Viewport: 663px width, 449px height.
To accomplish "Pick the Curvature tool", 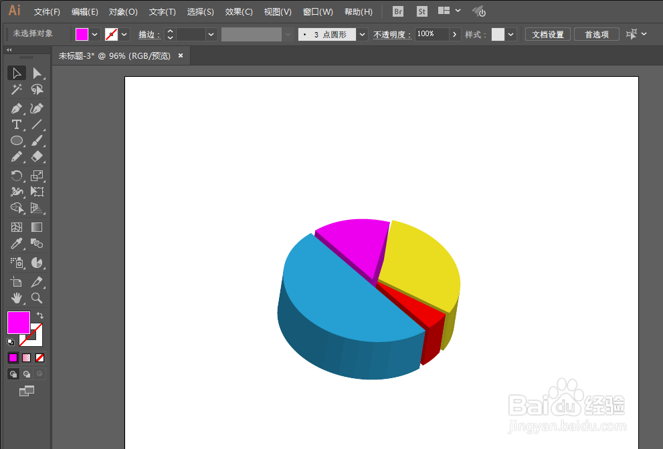I will pos(37,108).
